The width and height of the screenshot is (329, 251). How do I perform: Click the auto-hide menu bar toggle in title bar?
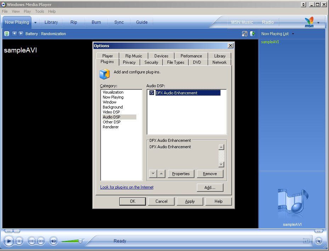[304, 4]
